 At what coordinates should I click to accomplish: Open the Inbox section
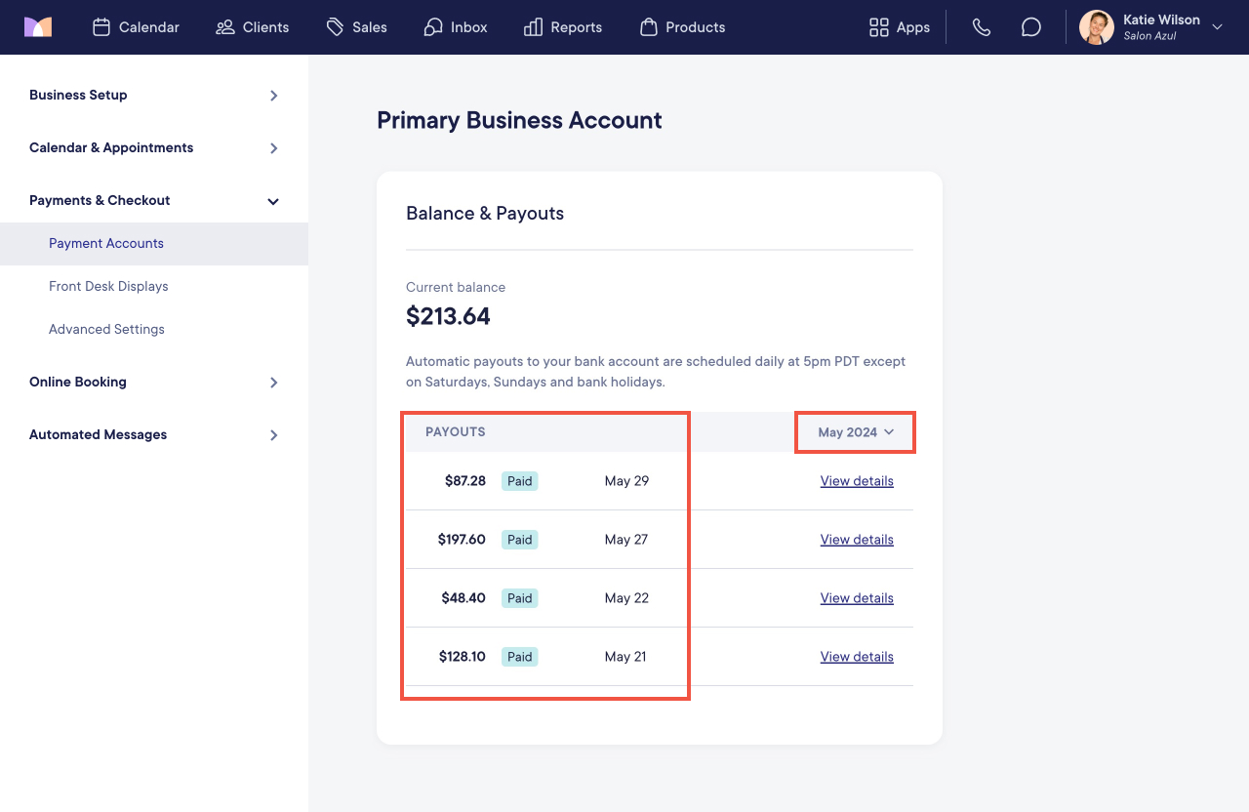[x=456, y=27]
